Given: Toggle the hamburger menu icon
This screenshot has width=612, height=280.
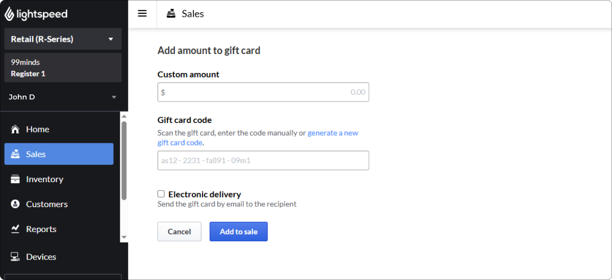Looking at the screenshot, I should pos(142,14).
